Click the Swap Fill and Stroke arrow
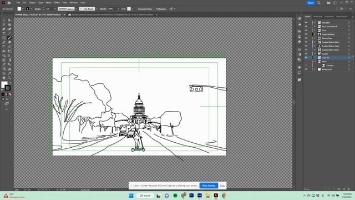Image resolution: width=355 pixels, height=200 pixels. (x=10, y=83)
